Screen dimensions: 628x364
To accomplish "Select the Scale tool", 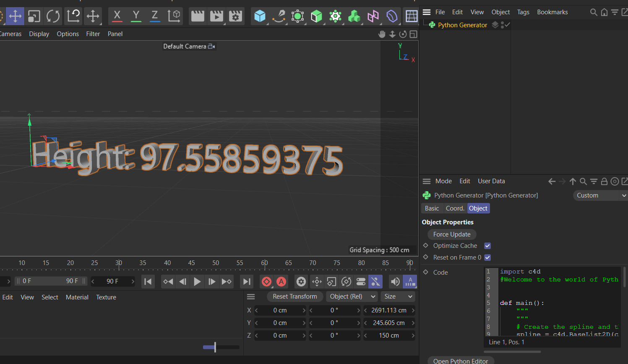I will (34, 16).
